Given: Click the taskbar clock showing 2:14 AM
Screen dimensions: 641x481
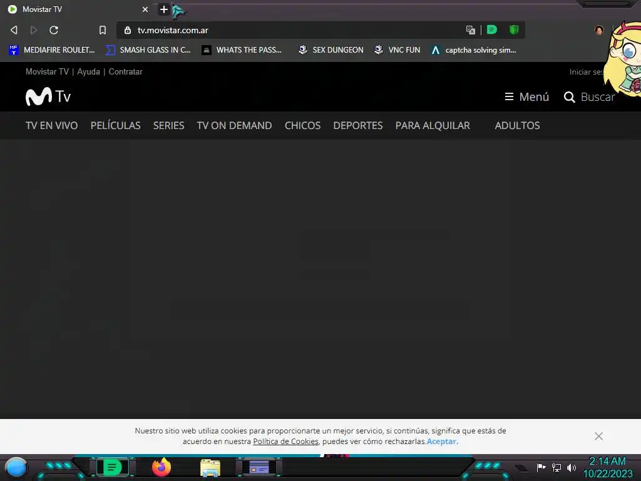Looking at the screenshot, I should coord(607,468).
